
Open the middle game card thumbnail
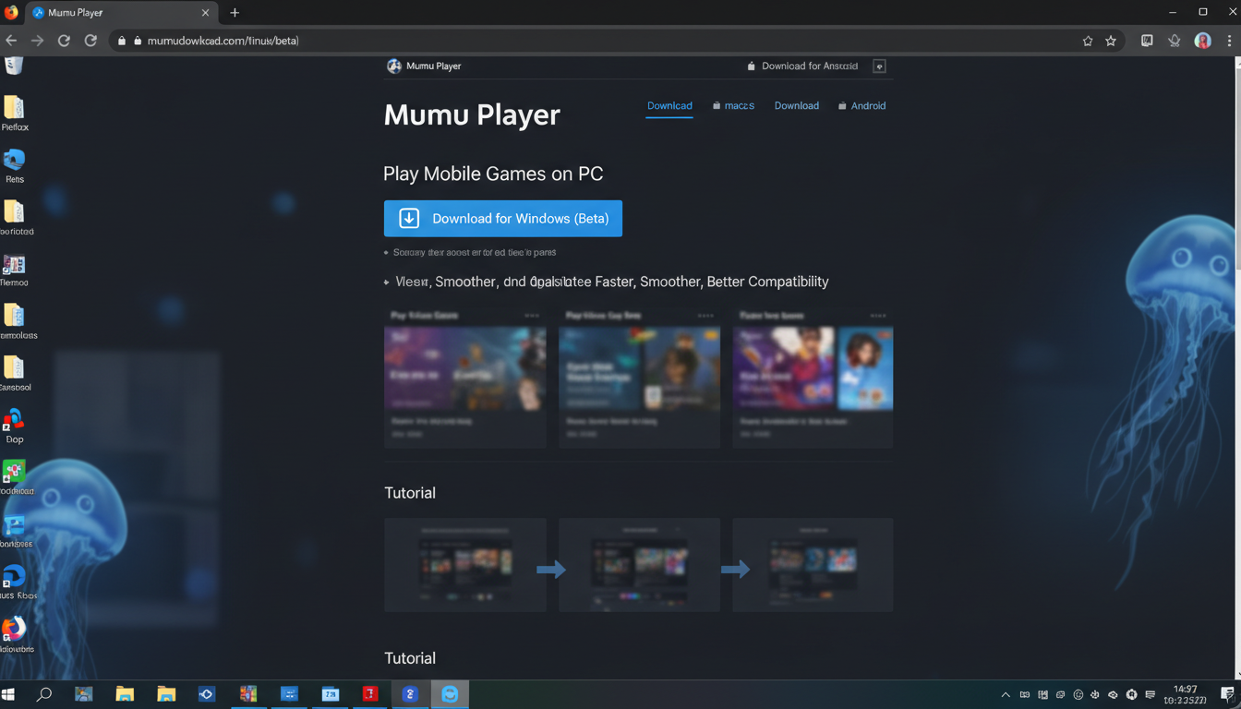click(x=639, y=368)
